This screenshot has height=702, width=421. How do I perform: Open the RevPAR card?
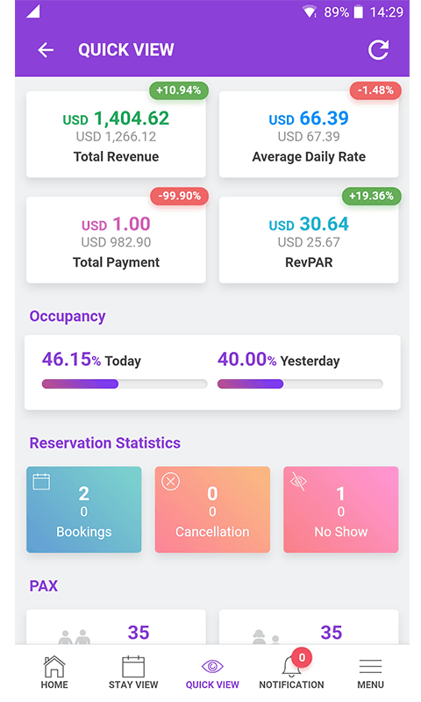pos(309,240)
